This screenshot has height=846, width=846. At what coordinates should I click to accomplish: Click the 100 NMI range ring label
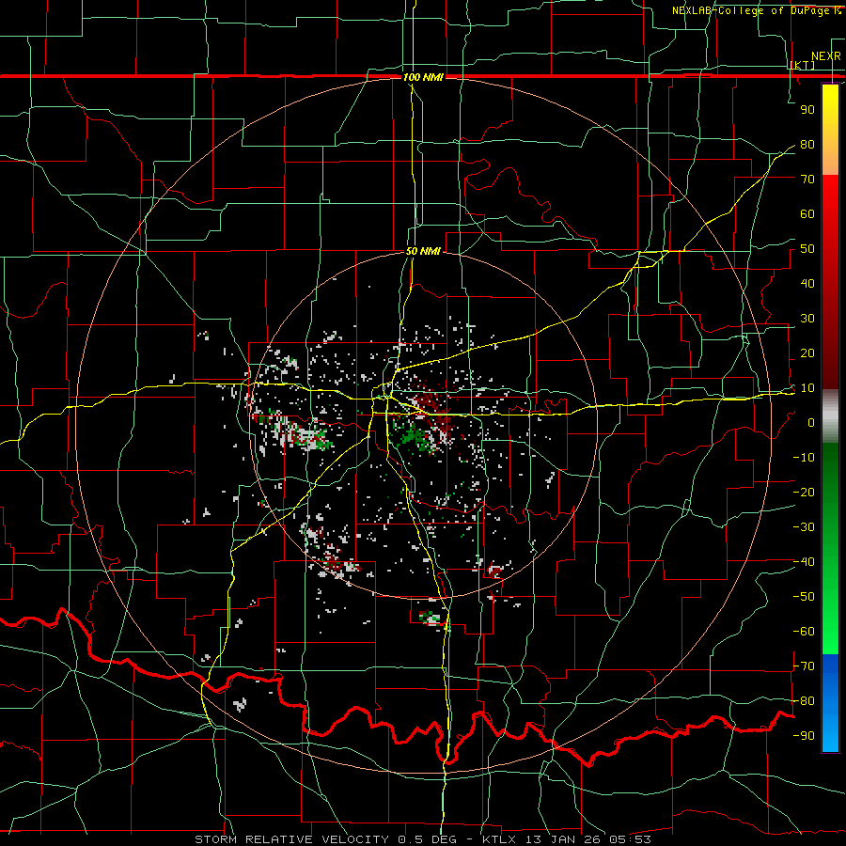(423, 77)
